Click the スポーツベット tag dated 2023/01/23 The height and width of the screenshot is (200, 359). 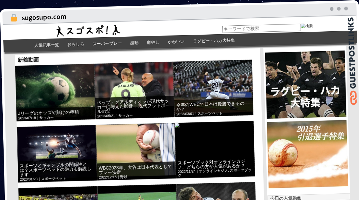click(54, 179)
